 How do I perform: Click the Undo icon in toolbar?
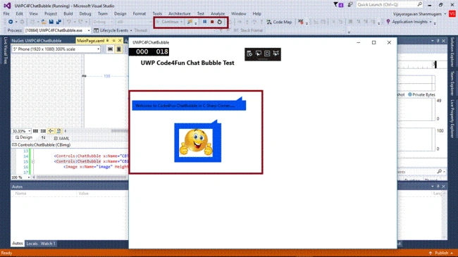[68, 22]
